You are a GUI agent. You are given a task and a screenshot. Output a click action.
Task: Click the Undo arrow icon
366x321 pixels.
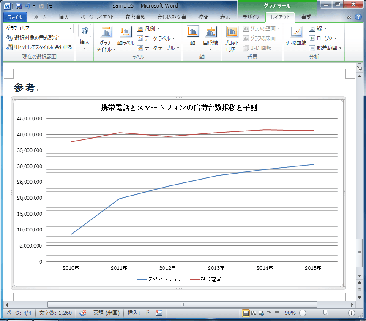click(28, 6)
